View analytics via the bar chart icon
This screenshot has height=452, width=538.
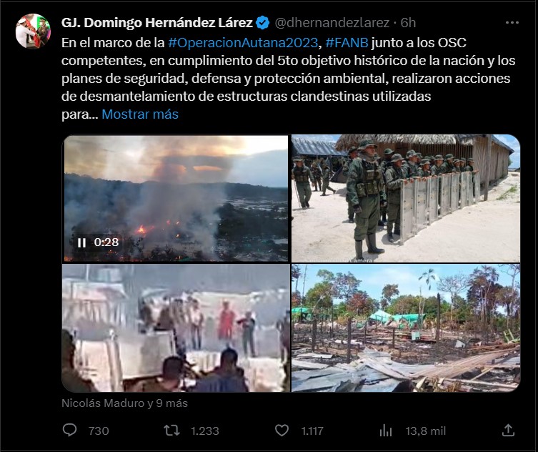(x=386, y=431)
